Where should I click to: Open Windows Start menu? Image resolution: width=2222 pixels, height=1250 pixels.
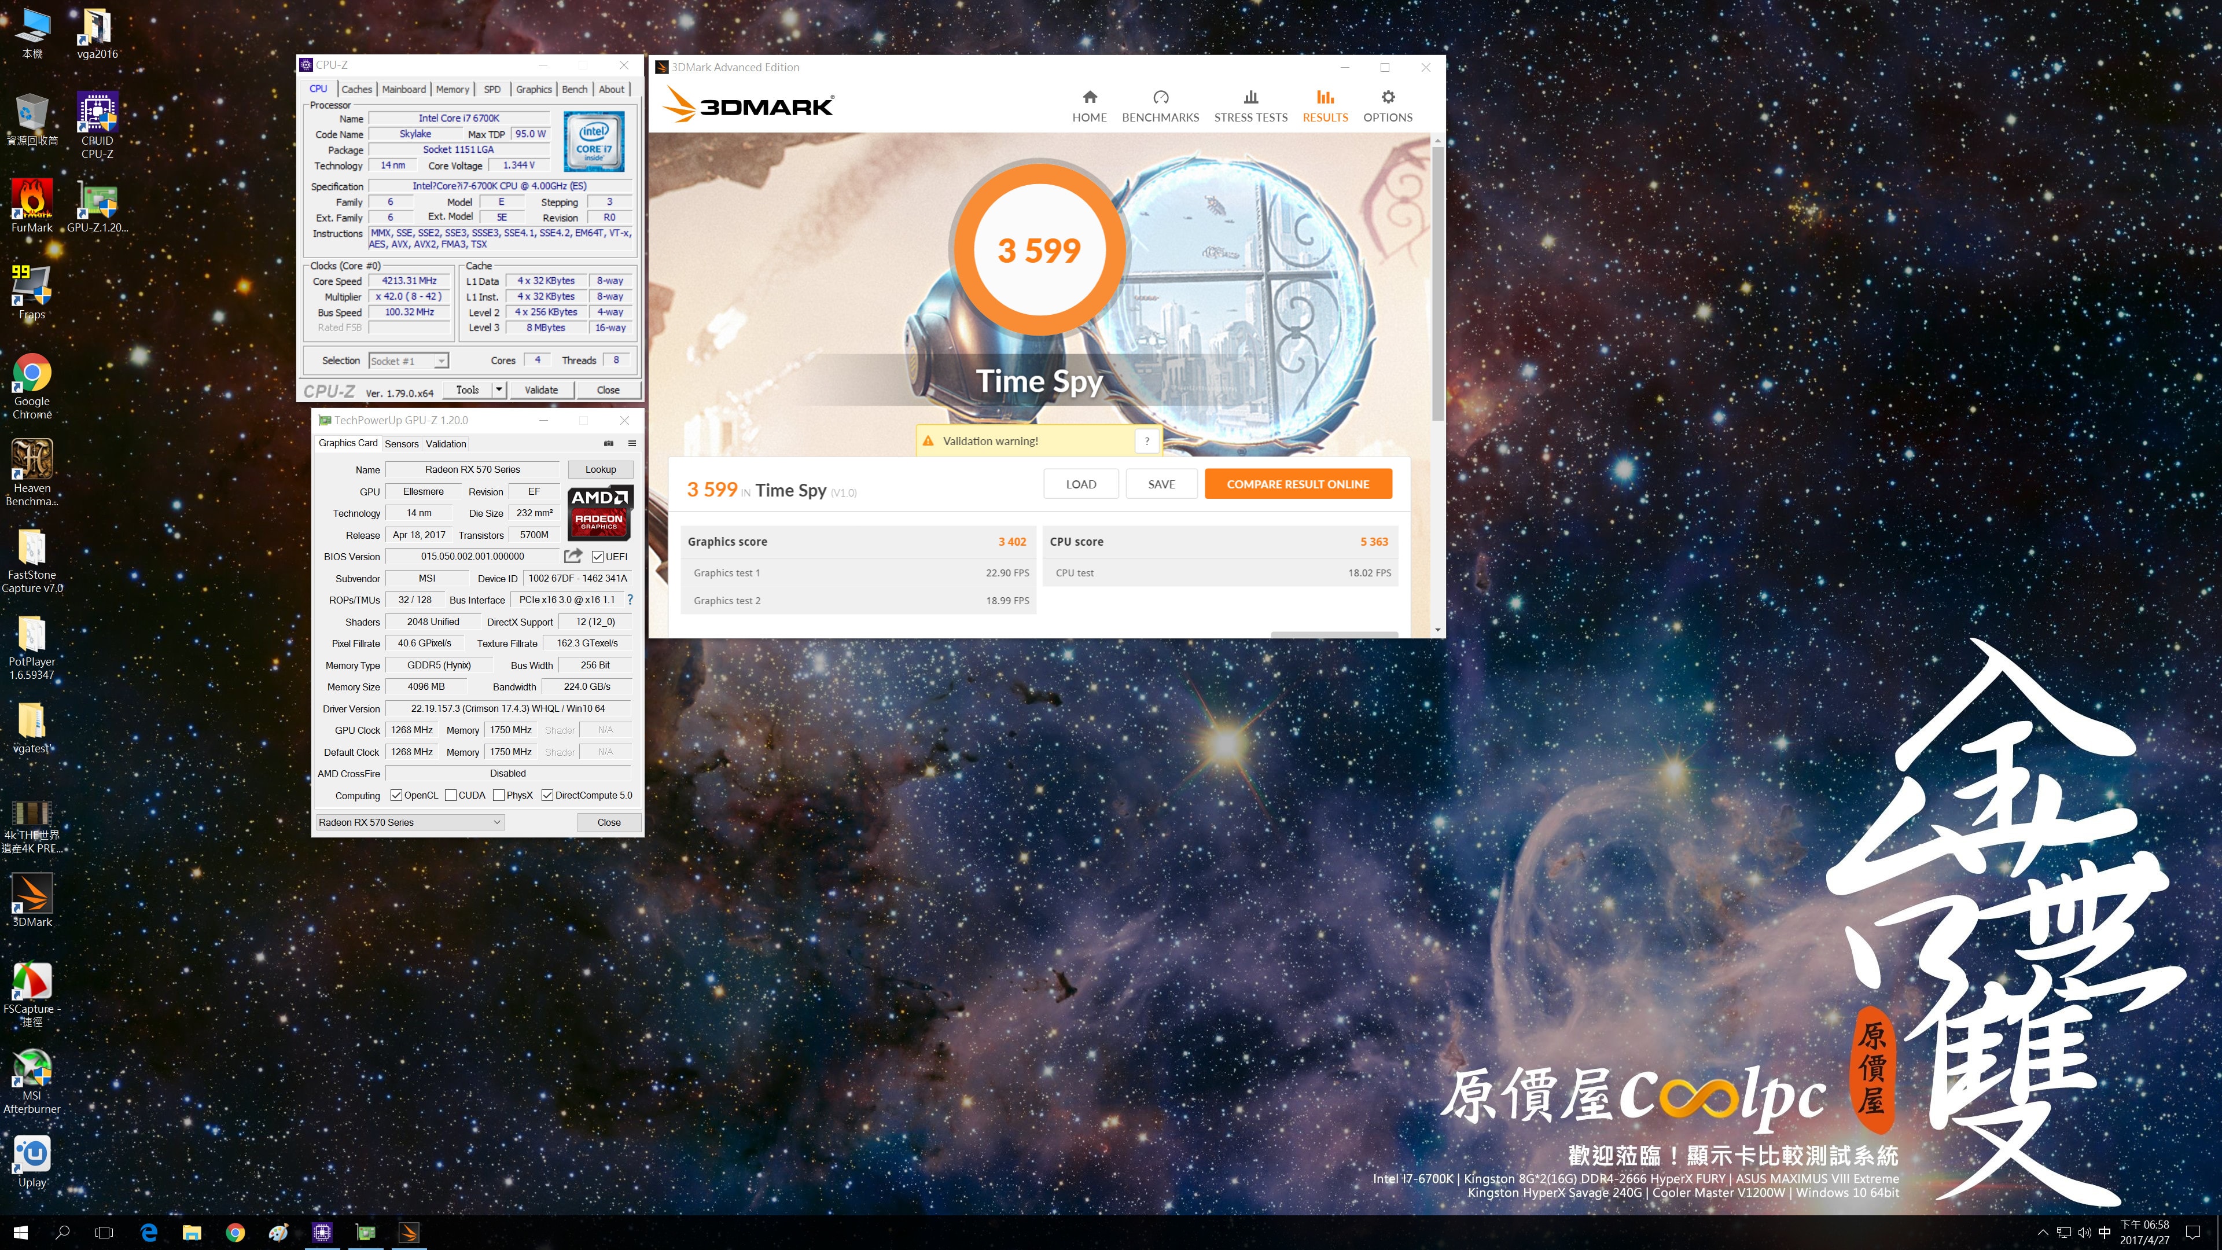pos(21,1233)
